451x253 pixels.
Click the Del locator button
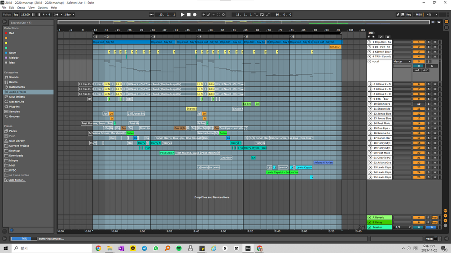tap(371, 33)
